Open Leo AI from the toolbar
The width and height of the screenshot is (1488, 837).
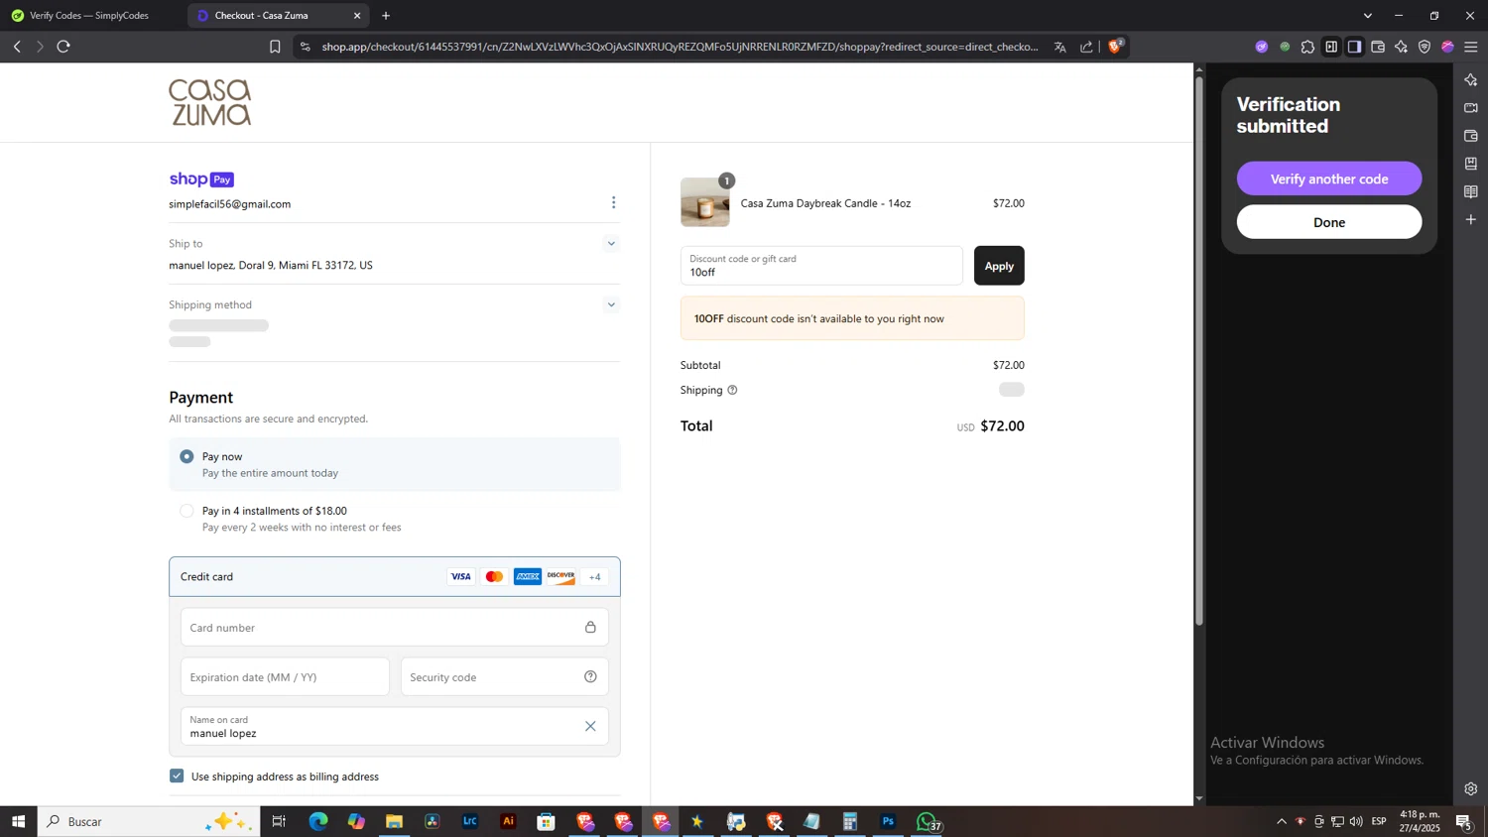point(1401,47)
